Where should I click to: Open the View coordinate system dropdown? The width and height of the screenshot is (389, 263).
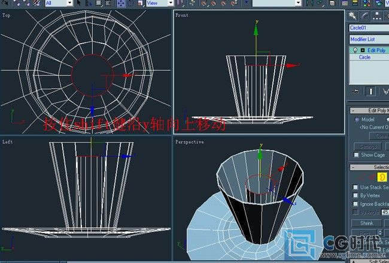coord(160,3)
